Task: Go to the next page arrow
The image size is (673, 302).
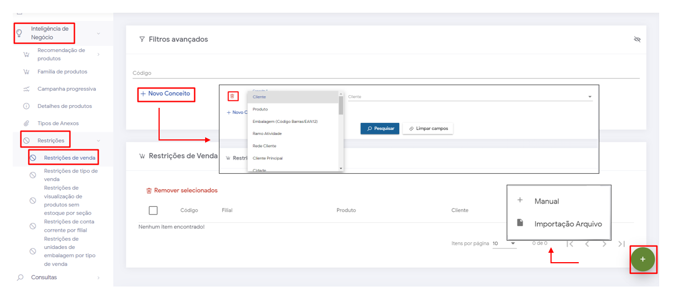Action: click(604, 243)
